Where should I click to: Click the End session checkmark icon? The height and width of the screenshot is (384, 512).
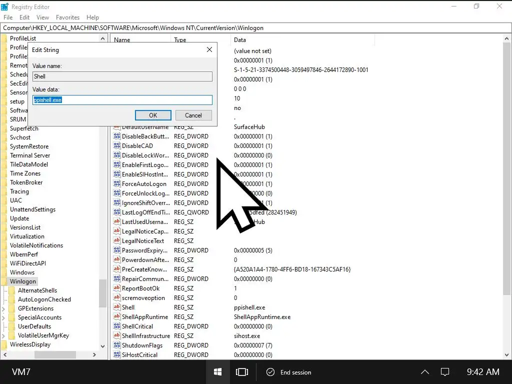click(270, 372)
